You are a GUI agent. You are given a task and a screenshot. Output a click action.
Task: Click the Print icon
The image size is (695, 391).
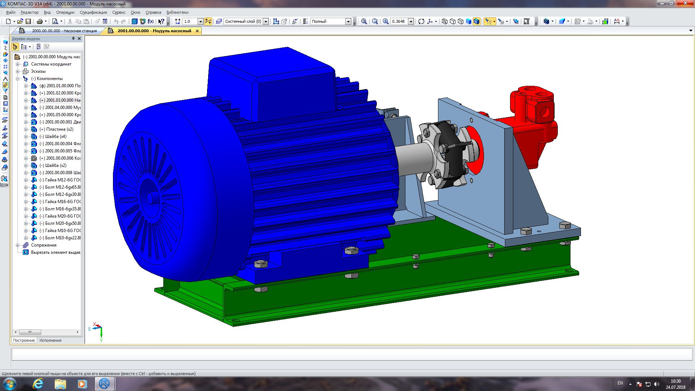click(x=40, y=21)
